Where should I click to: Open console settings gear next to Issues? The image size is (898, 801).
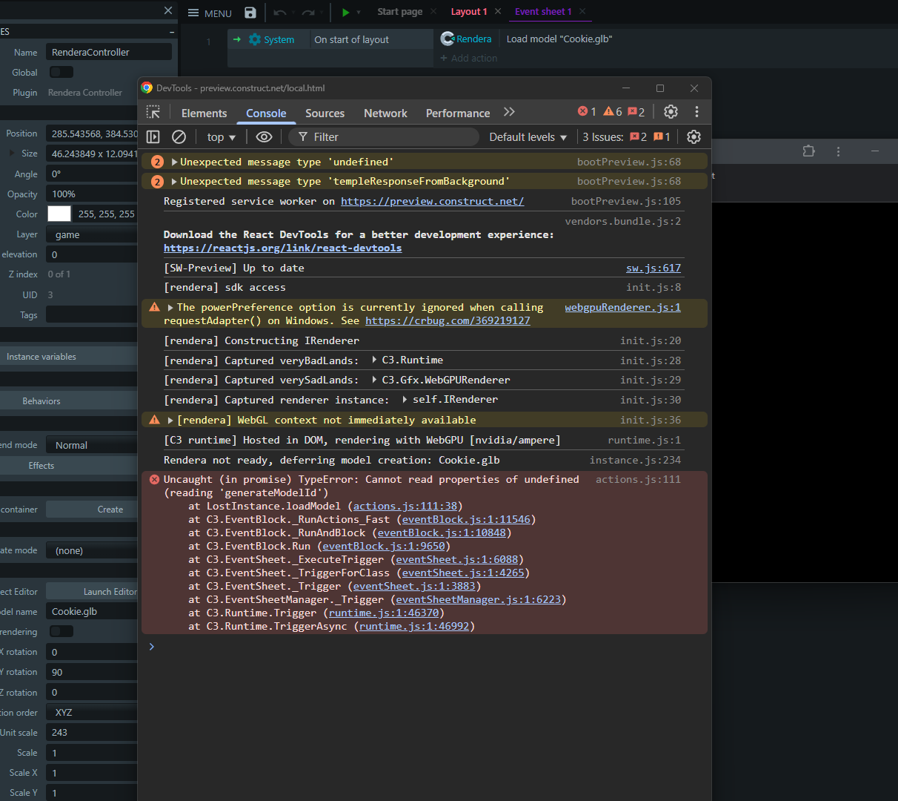[694, 136]
